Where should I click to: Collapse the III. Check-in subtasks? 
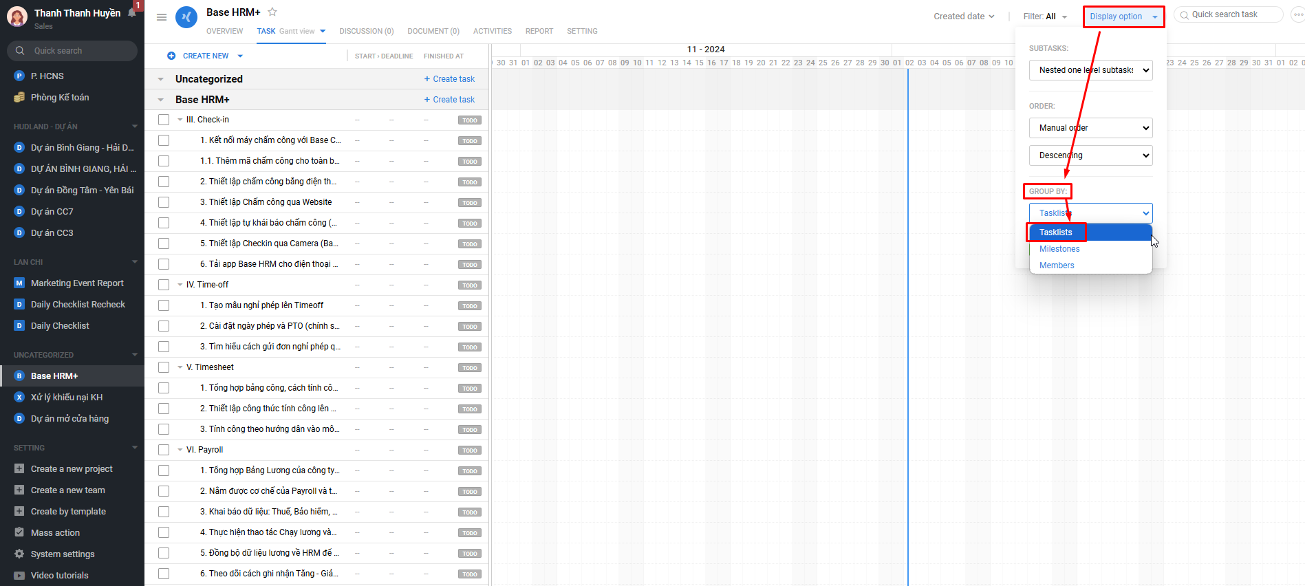180,120
